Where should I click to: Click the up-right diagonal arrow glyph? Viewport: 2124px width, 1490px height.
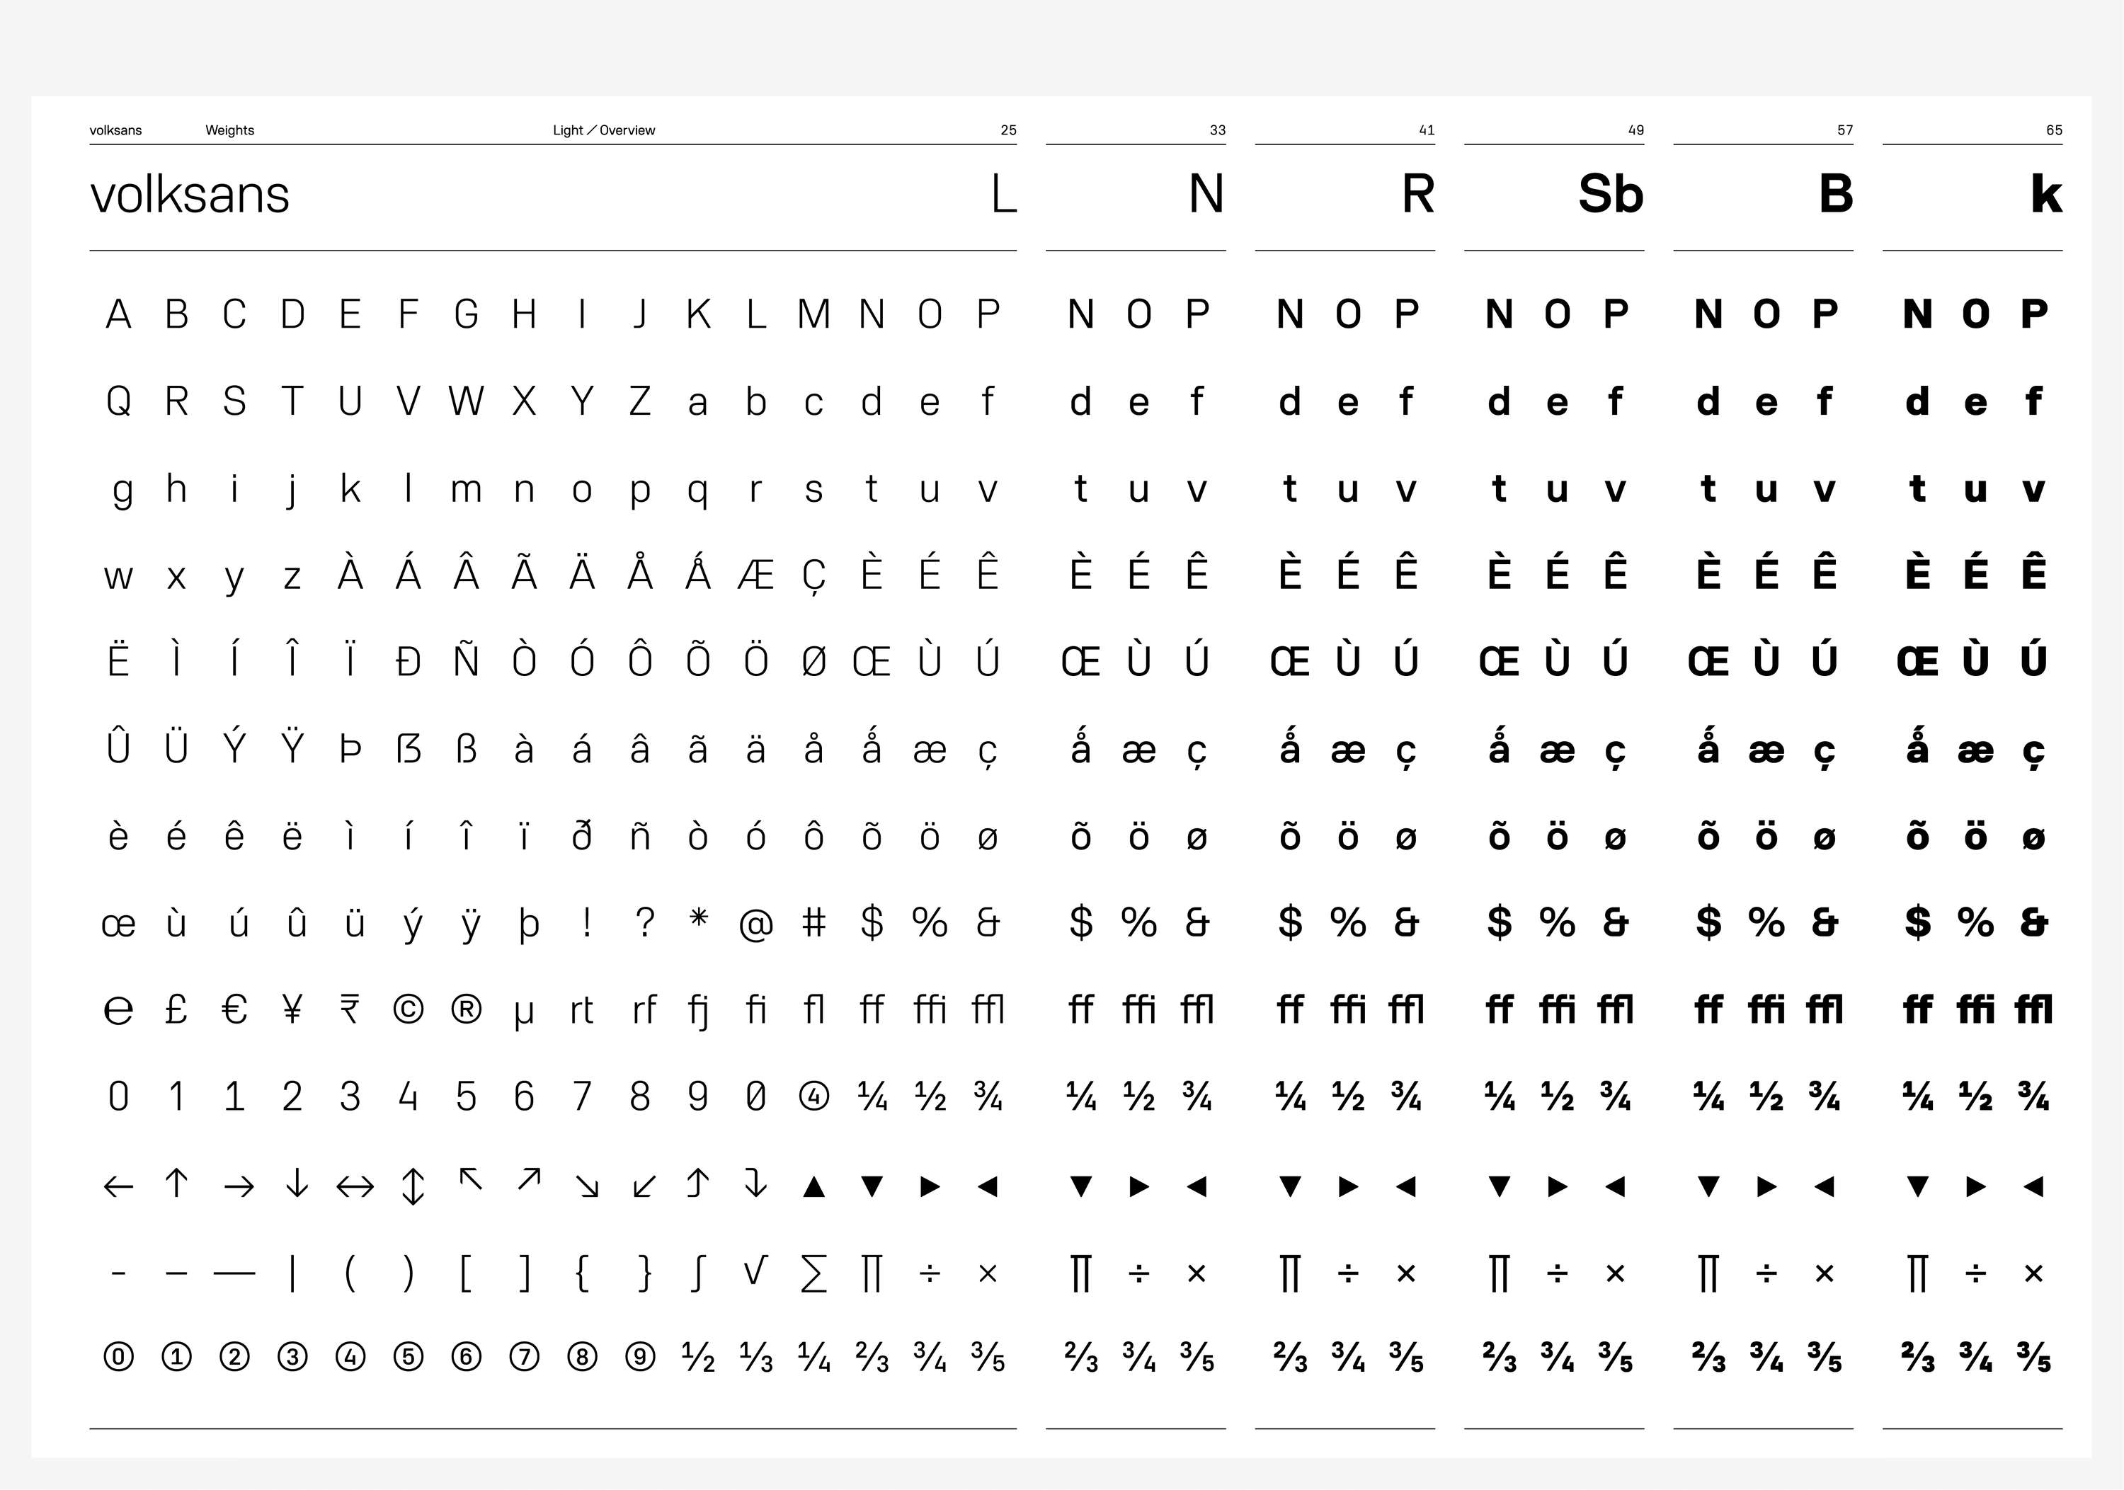[x=529, y=1179]
